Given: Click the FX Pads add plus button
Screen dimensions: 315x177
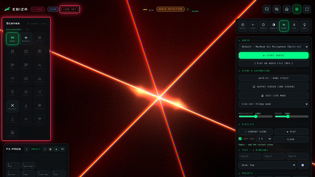Looking at the screenshot, I should click(x=56, y=149).
